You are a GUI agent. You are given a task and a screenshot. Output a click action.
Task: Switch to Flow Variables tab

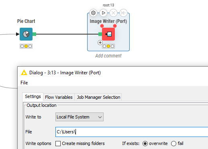click(x=59, y=97)
